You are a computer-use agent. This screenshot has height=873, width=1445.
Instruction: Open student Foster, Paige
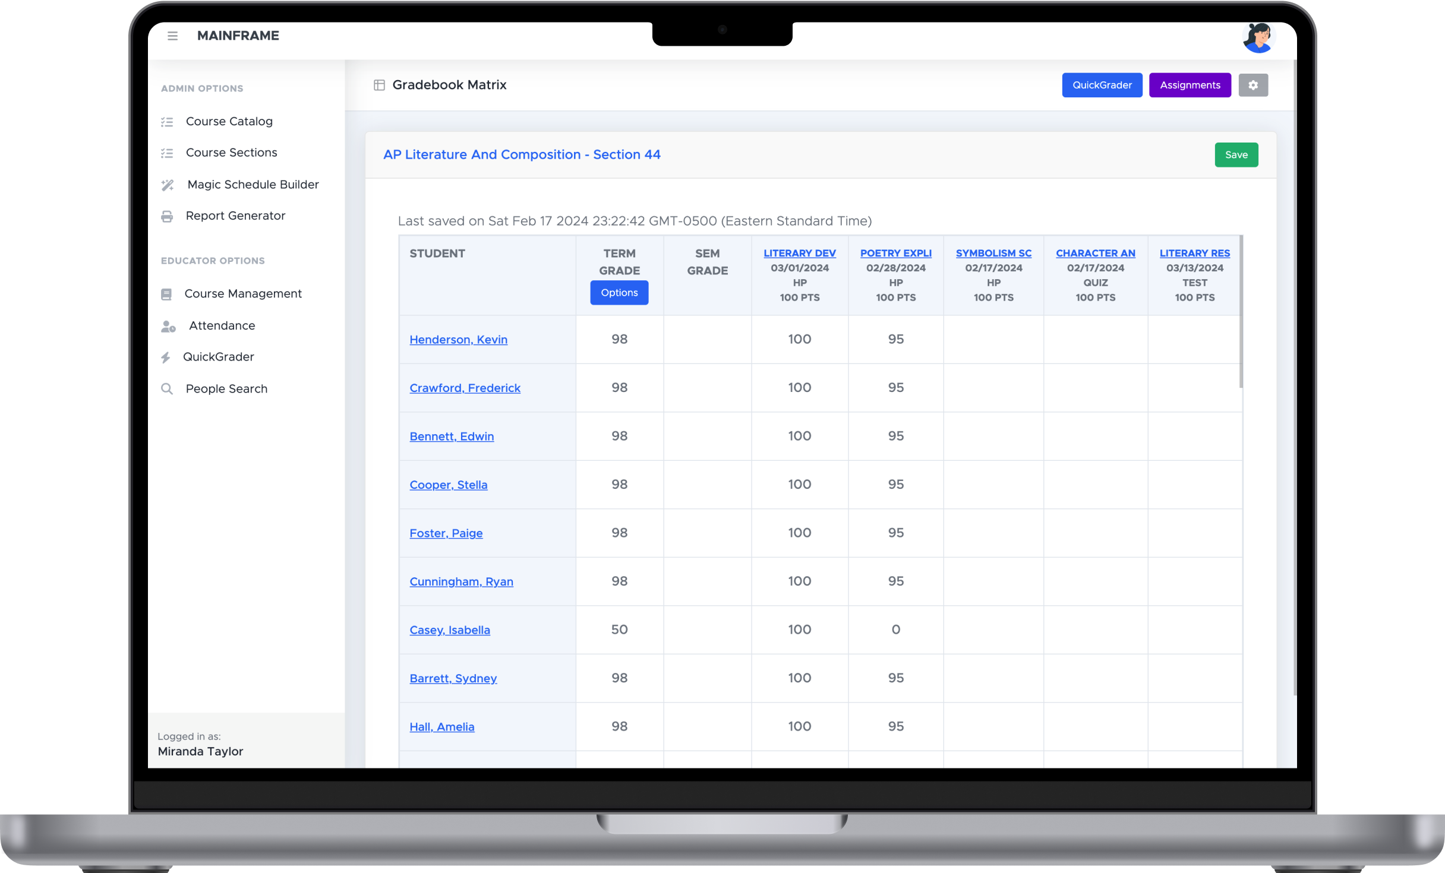tap(446, 533)
